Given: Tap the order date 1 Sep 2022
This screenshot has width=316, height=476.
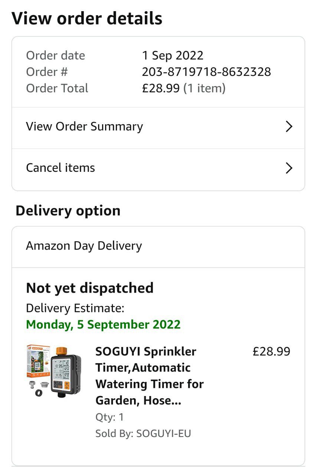Looking at the screenshot, I should coord(173,55).
